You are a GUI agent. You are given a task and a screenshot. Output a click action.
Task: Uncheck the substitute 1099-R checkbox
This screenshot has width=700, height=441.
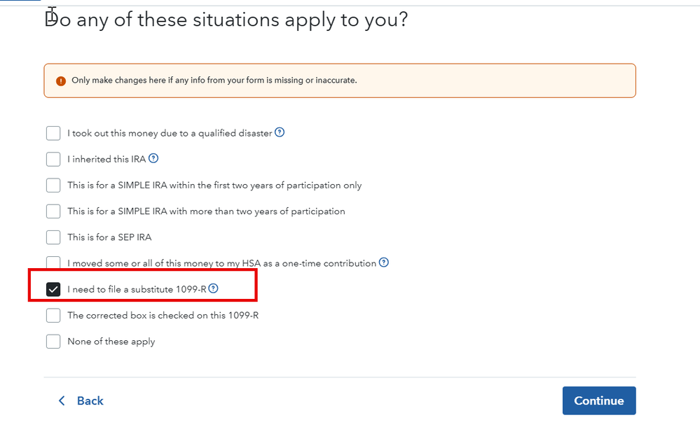coord(53,289)
